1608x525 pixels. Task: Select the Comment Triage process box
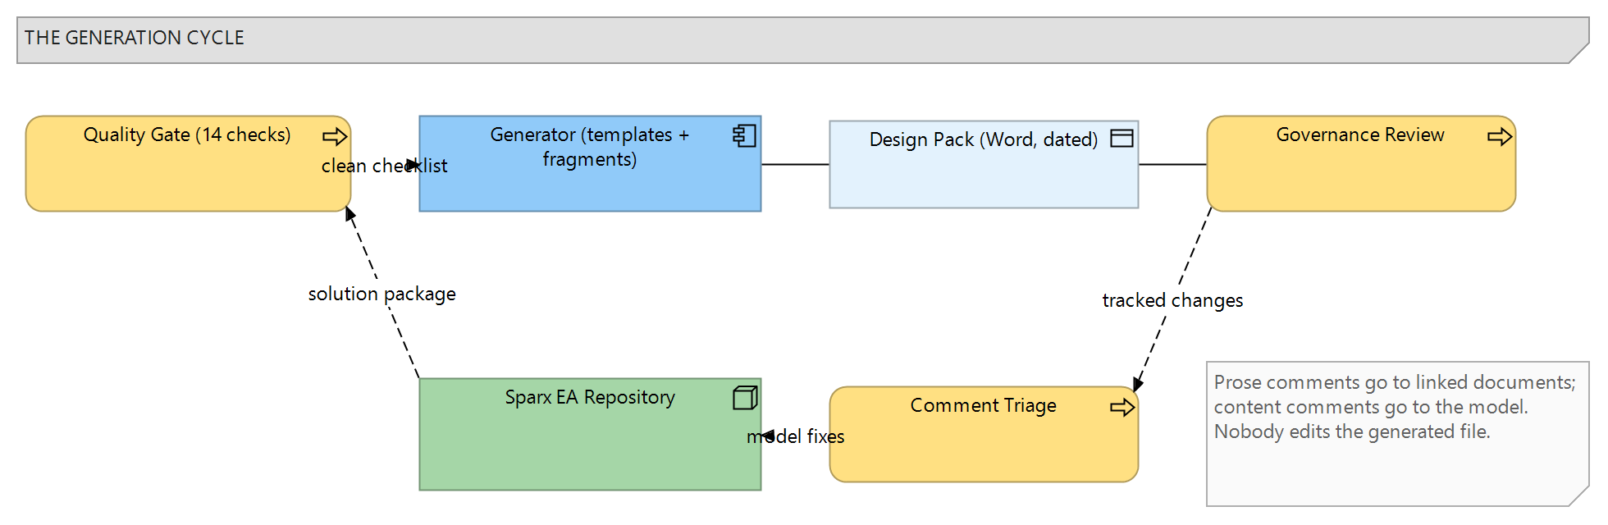pos(984,434)
